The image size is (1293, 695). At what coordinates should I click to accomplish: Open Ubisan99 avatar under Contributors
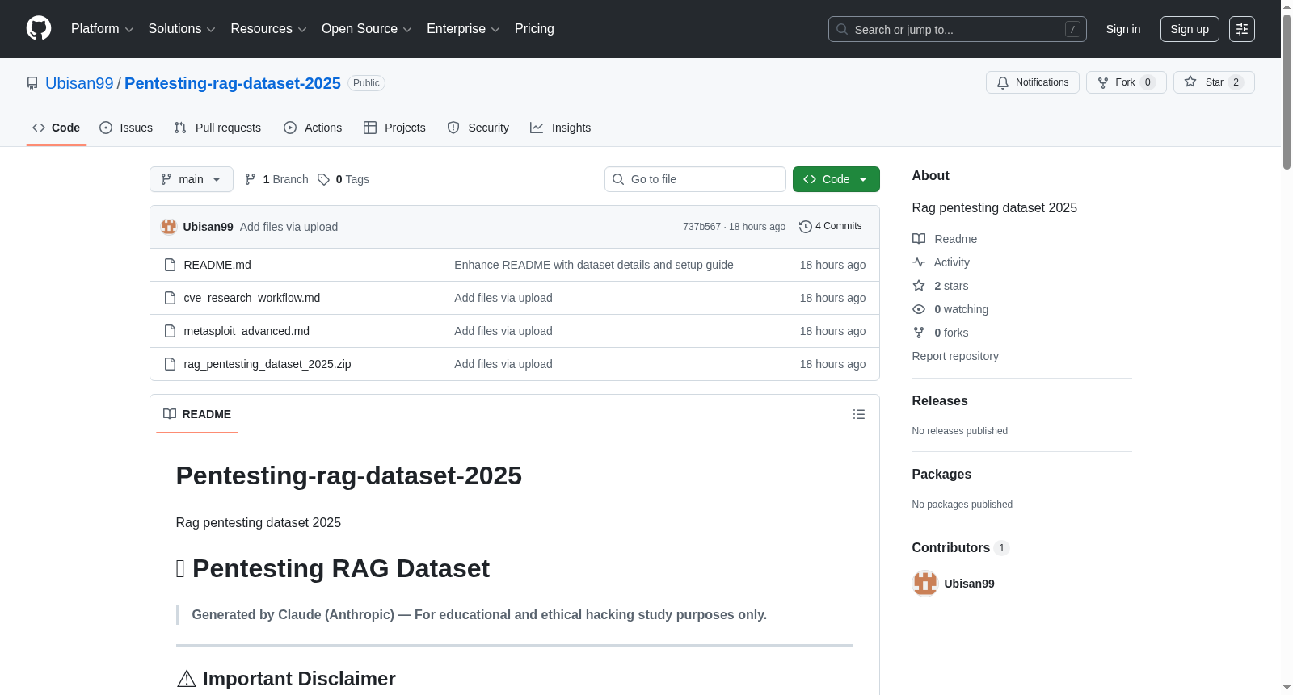(x=925, y=584)
